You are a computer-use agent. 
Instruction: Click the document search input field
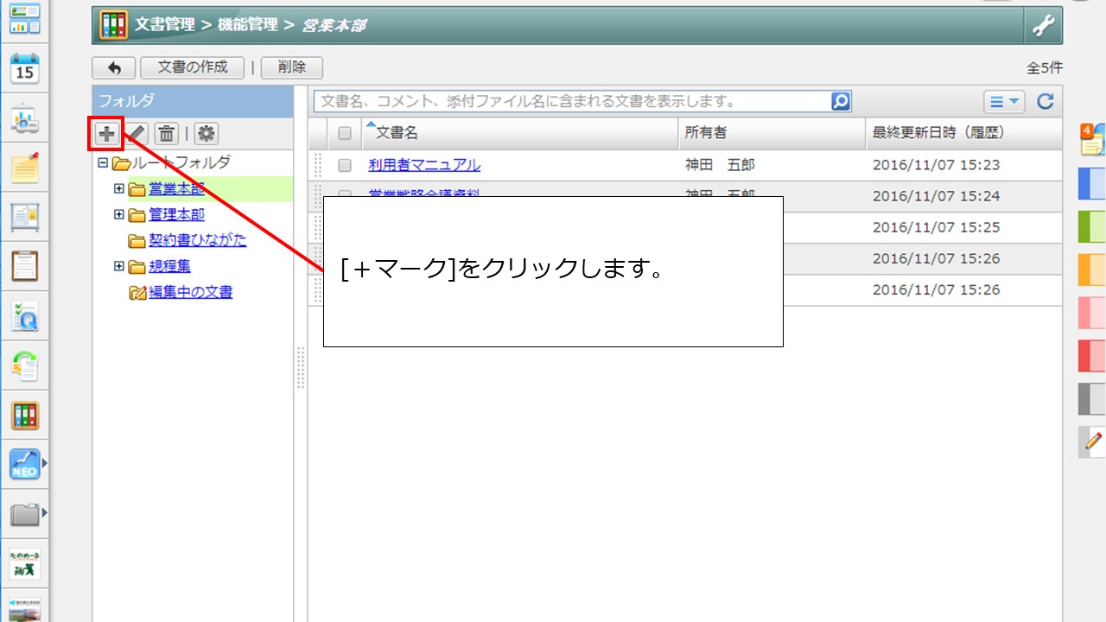(570, 101)
